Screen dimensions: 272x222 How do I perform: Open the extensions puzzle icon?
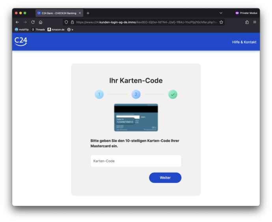pyautogui.click(x=247, y=22)
